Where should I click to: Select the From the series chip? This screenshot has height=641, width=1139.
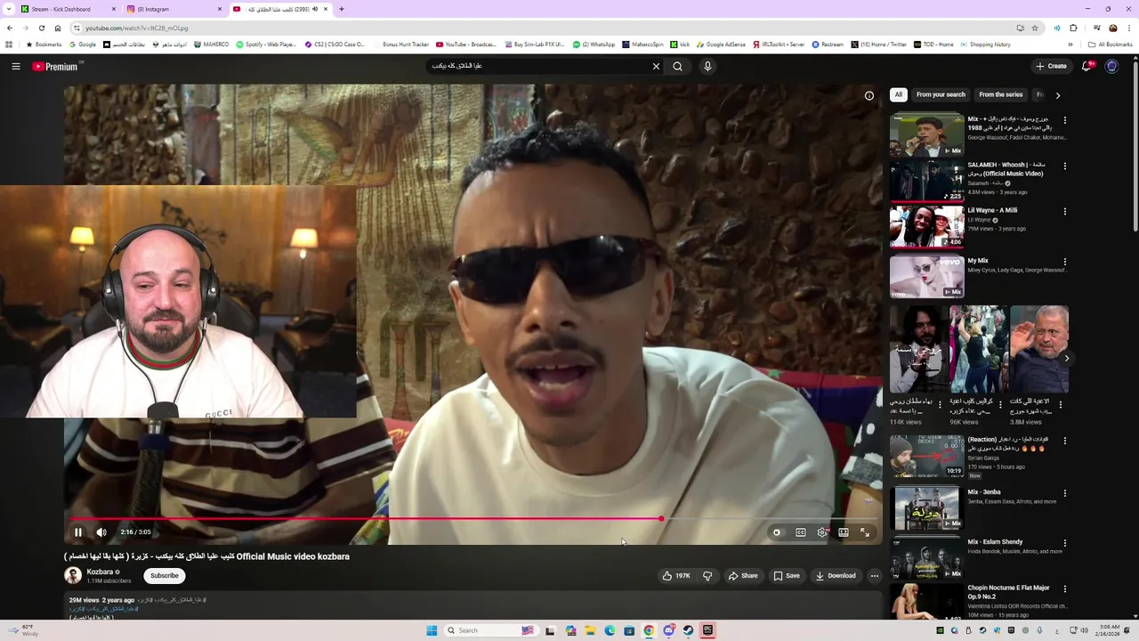click(1001, 94)
